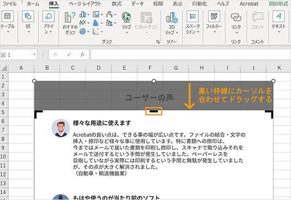Click the bearded man avatar image
This screenshot has width=291, height=200.
click(x=61, y=128)
